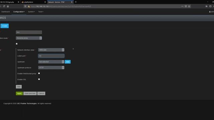Bookmark this page with the star icon
Viewport: 214px width, 120px height.
click(189, 6)
